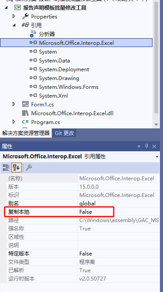Click the Microsoft.Office.Interop.Excel.dll file icon

coord(25,113)
